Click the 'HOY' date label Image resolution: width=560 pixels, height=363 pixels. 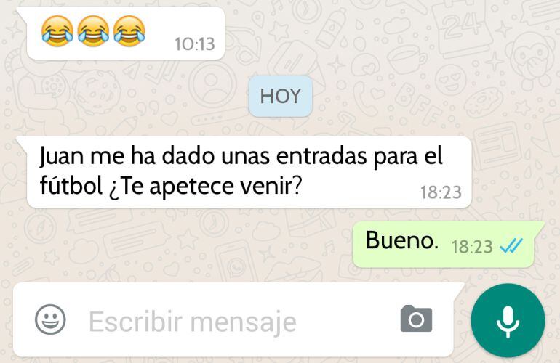[280, 97]
